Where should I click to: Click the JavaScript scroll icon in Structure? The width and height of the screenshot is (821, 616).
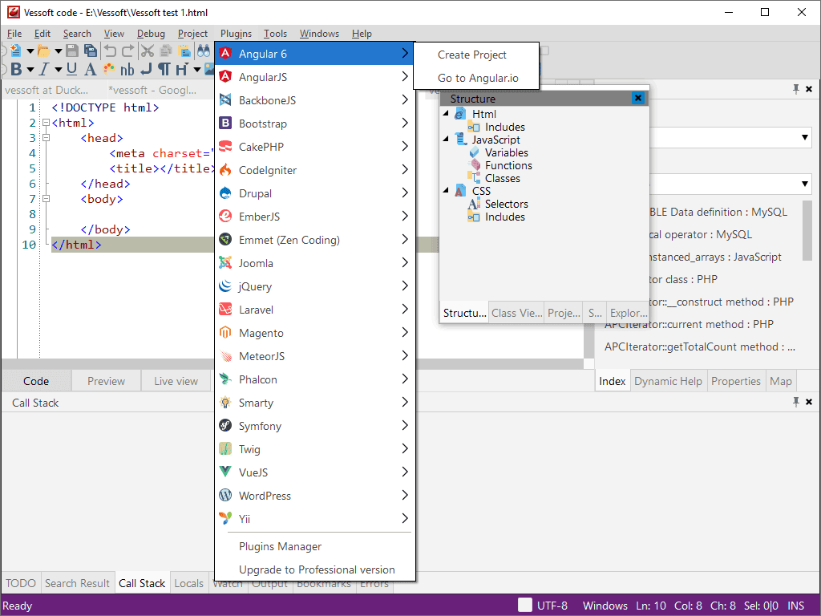point(460,140)
